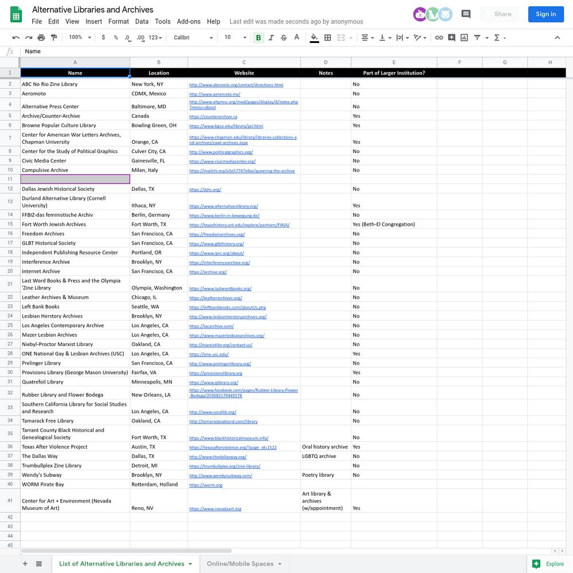Screen dimensions: 573x573
Task: Open the Help menu
Action: [213, 22]
